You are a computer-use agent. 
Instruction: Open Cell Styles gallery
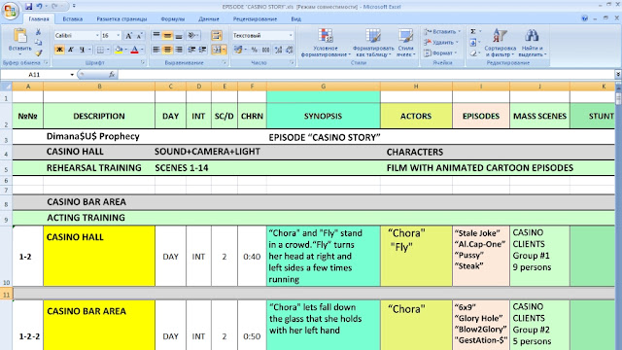click(405, 43)
